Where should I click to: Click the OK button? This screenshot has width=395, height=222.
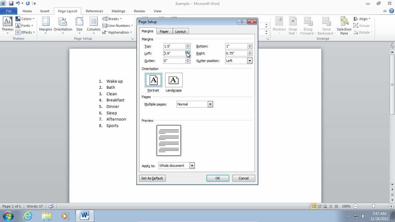coord(218,178)
